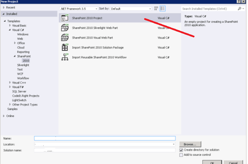Click the Cancel button

233,163
